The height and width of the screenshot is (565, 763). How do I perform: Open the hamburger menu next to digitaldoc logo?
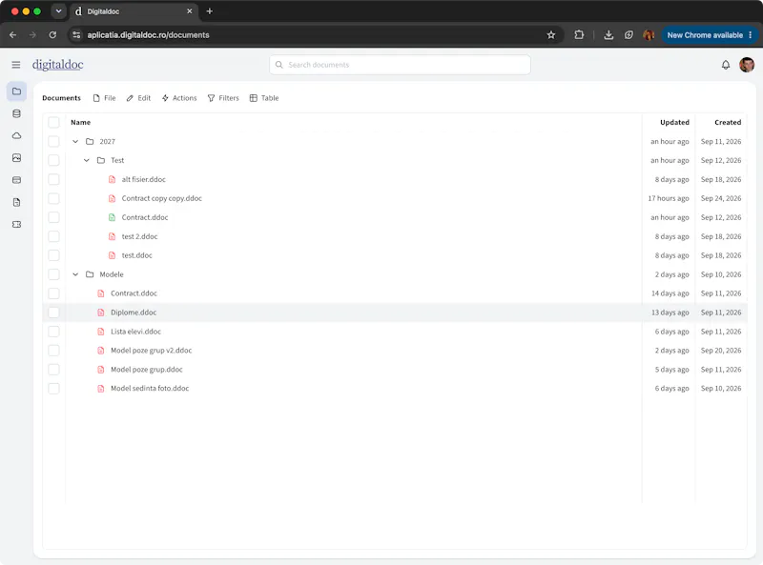[x=16, y=65]
